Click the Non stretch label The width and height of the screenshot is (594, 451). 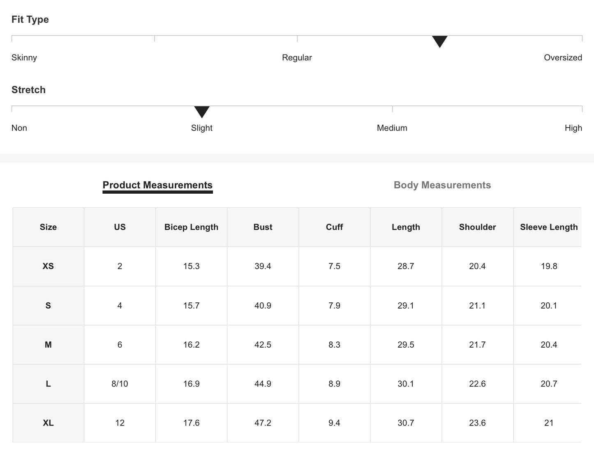(19, 128)
